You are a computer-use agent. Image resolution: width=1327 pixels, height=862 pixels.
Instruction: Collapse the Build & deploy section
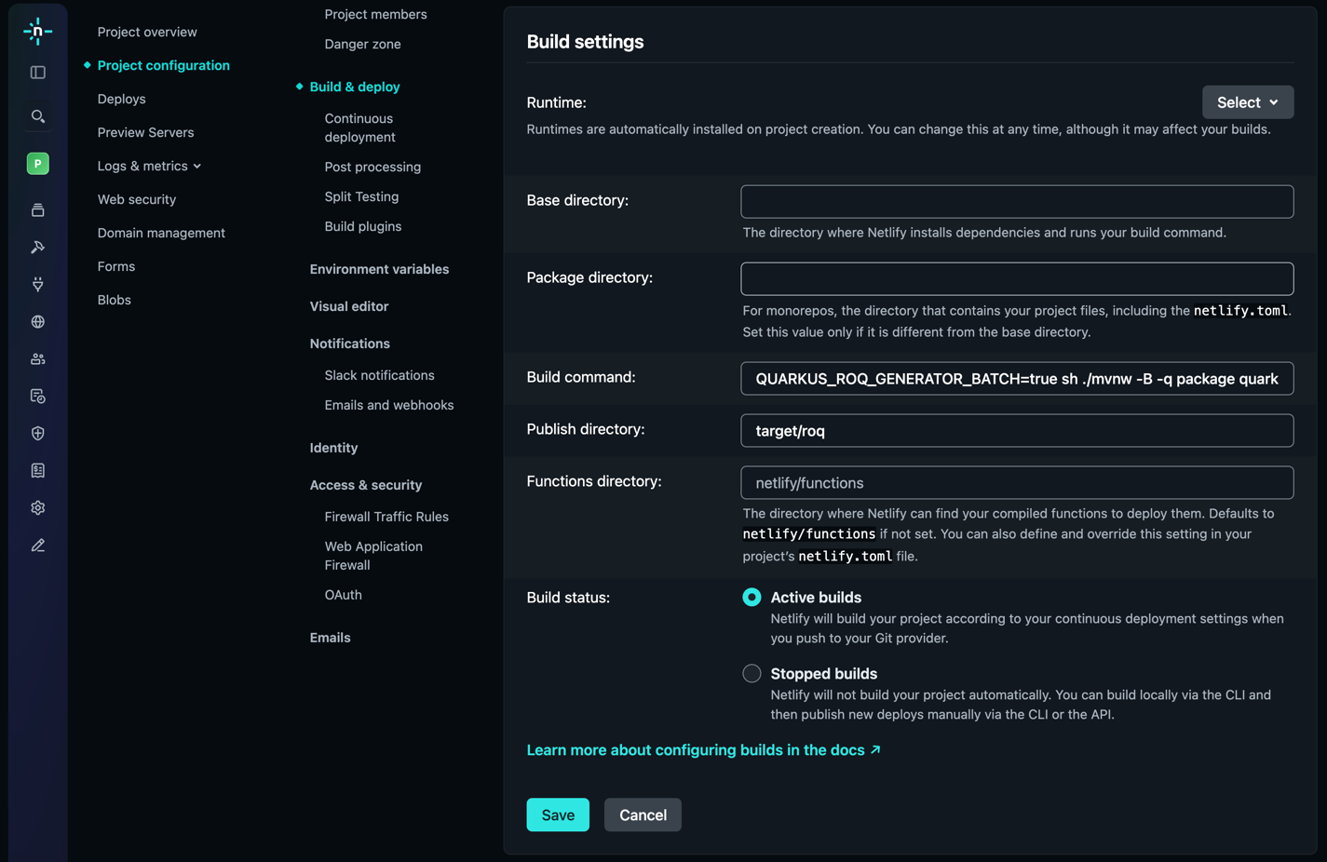click(x=354, y=86)
